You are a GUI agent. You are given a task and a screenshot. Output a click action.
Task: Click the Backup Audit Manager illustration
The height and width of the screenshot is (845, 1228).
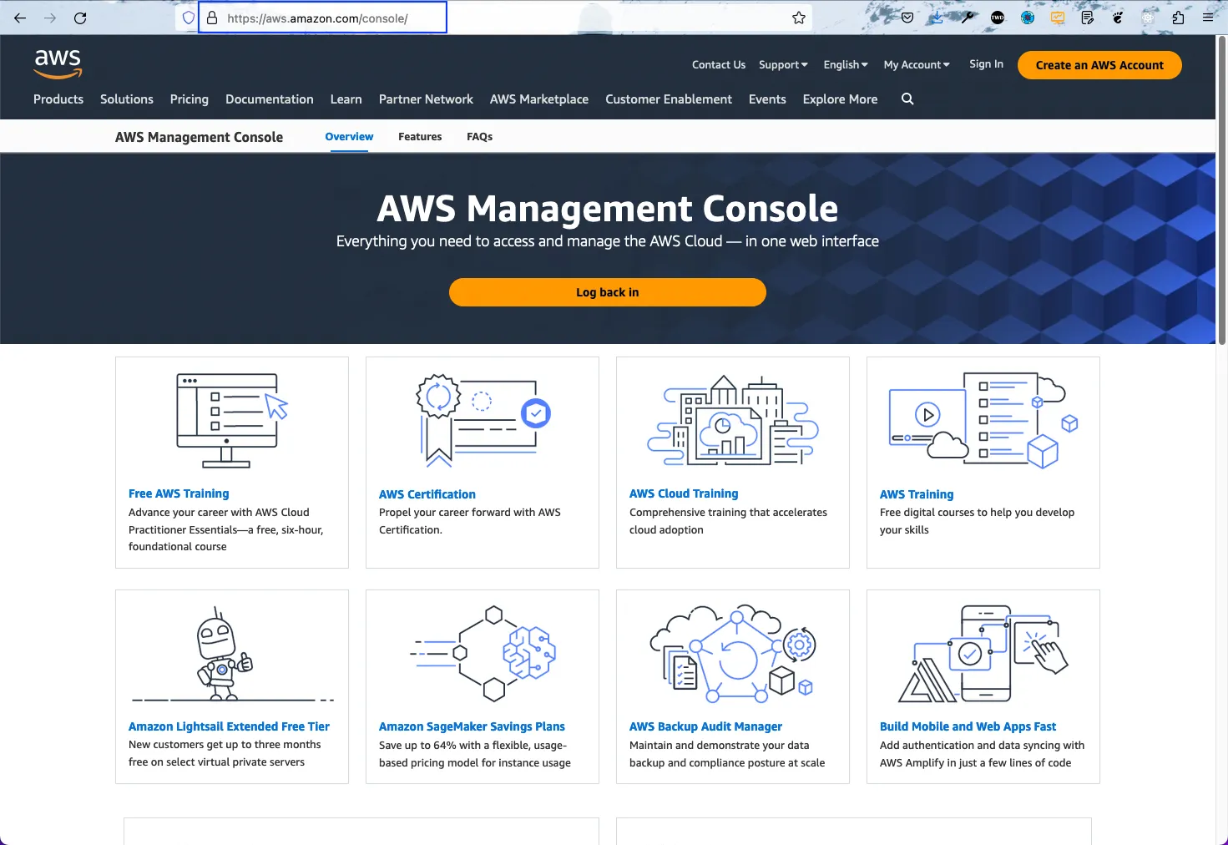click(733, 654)
